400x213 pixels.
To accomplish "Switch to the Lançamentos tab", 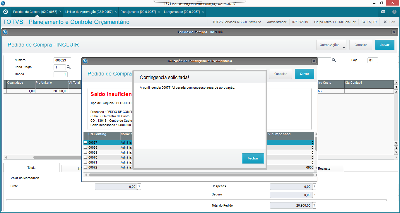I will 182,12.
